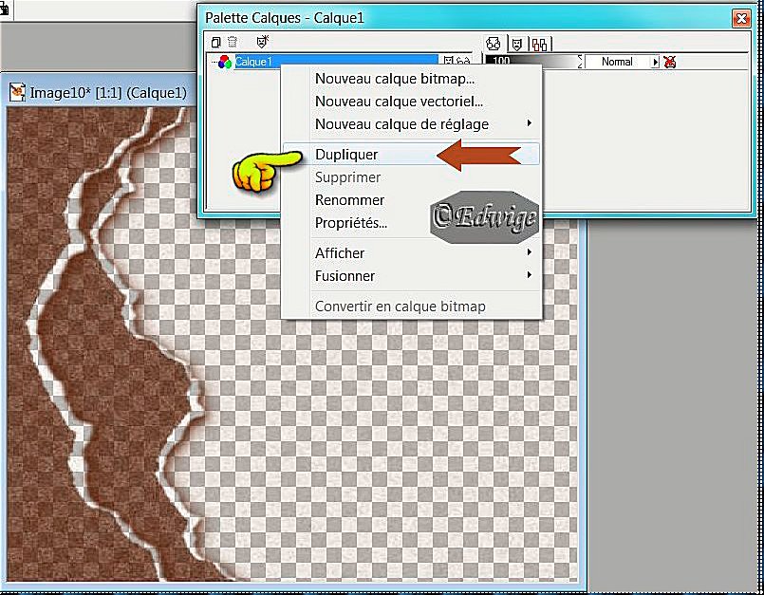Switch to the layer group tab

point(540,45)
